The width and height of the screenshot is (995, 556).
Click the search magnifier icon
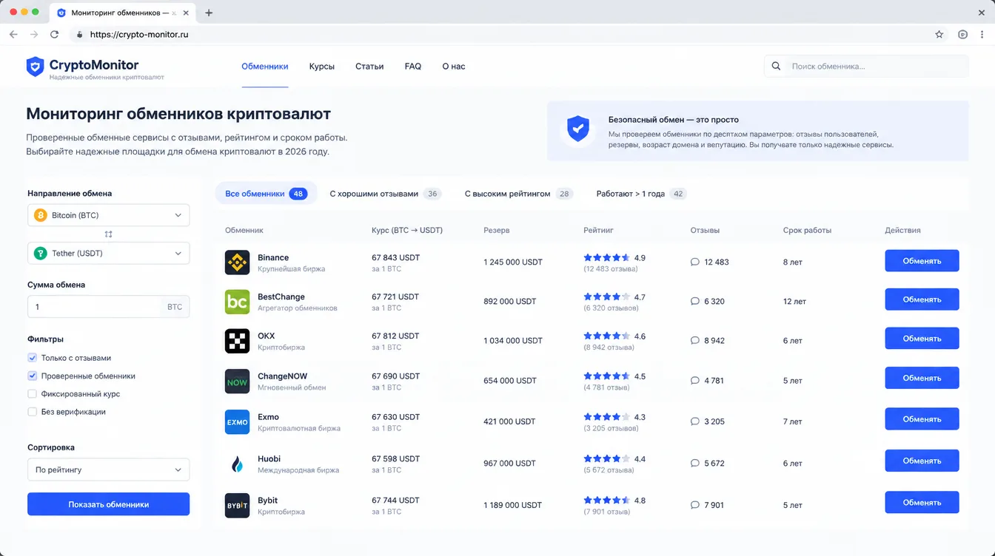pos(776,67)
